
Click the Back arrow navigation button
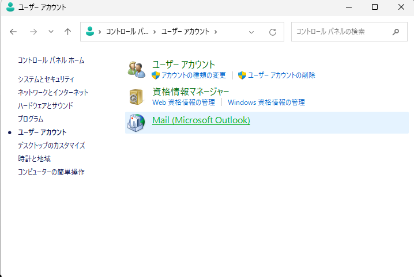[x=13, y=32]
